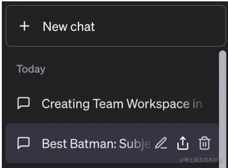Click the speech bubble icon beside Best Batman
This screenshot has width=228, height=168.
[23, 143]
